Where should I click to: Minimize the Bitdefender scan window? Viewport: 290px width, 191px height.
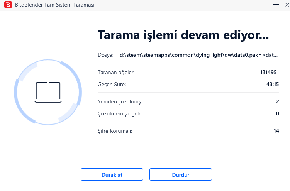click(276, 4)
